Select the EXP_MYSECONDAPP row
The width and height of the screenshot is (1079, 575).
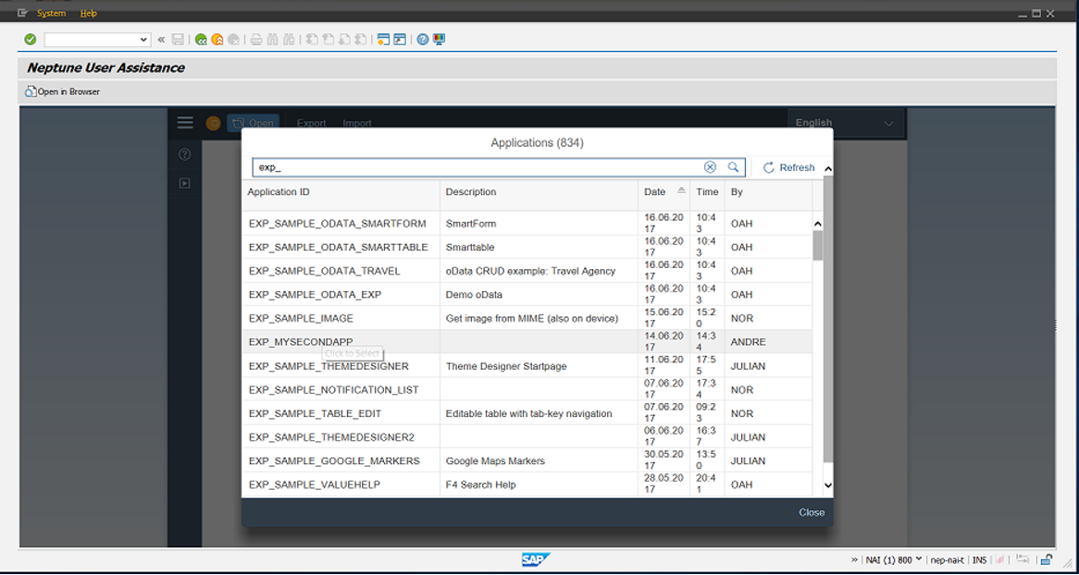coord(527,342)
